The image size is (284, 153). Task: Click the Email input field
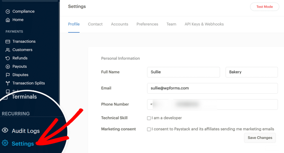tap(212, 88)
